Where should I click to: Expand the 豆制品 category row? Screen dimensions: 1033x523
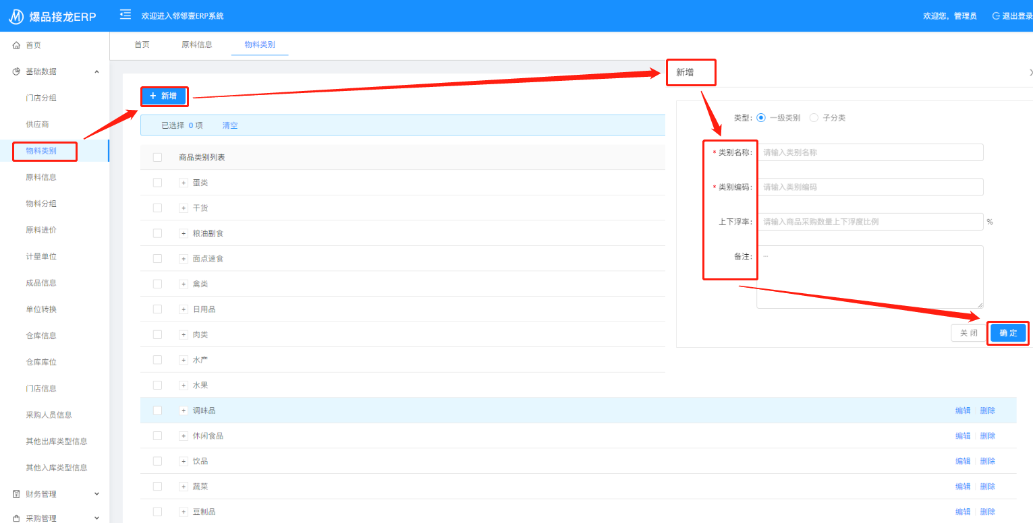tap(183, 512)
